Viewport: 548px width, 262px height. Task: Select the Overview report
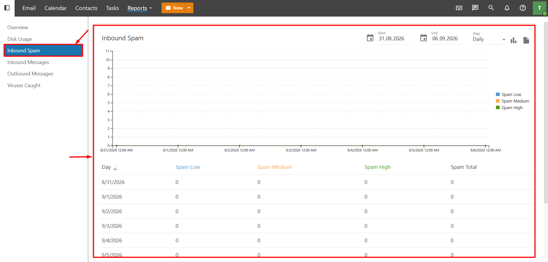coord(18,27)
